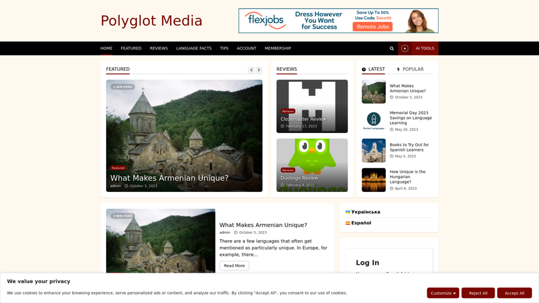Screen dimensions: 539x303
Task: Open the Membership menu item
Action: (x=277, y=48)
